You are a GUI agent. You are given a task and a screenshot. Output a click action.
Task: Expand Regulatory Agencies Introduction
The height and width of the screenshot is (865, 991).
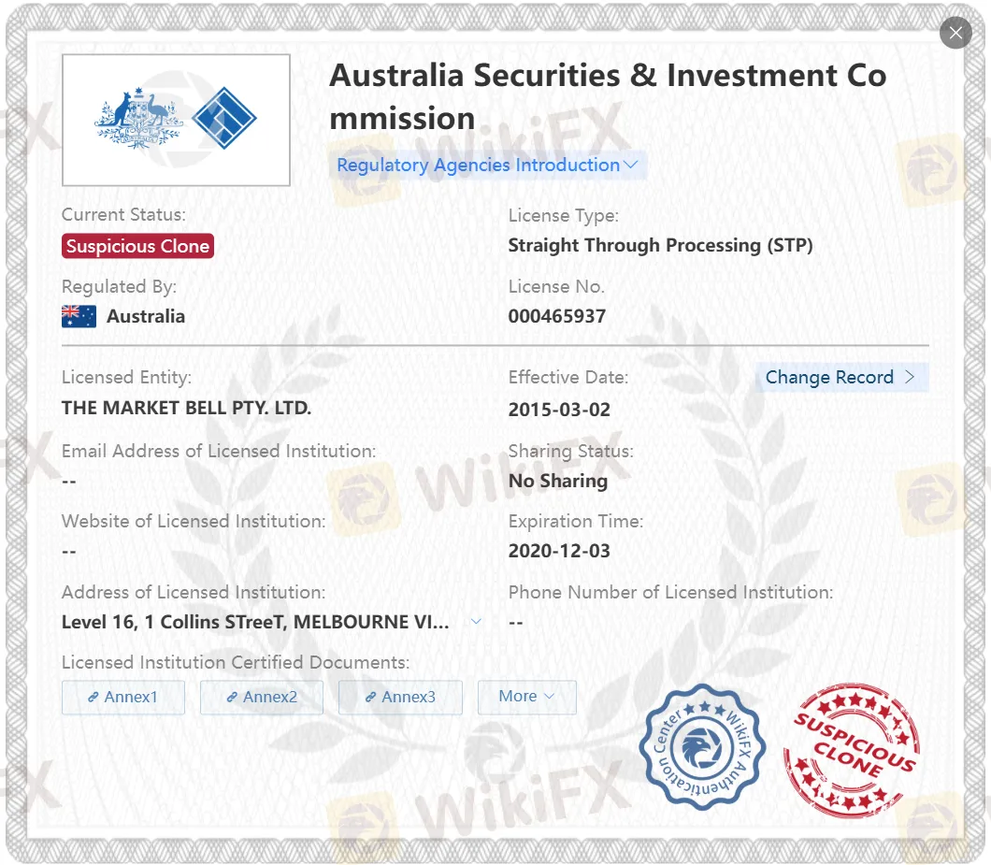tap(487, 165)
